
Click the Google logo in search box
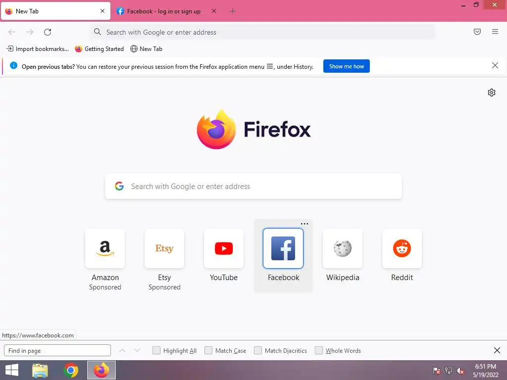(119, 186)
